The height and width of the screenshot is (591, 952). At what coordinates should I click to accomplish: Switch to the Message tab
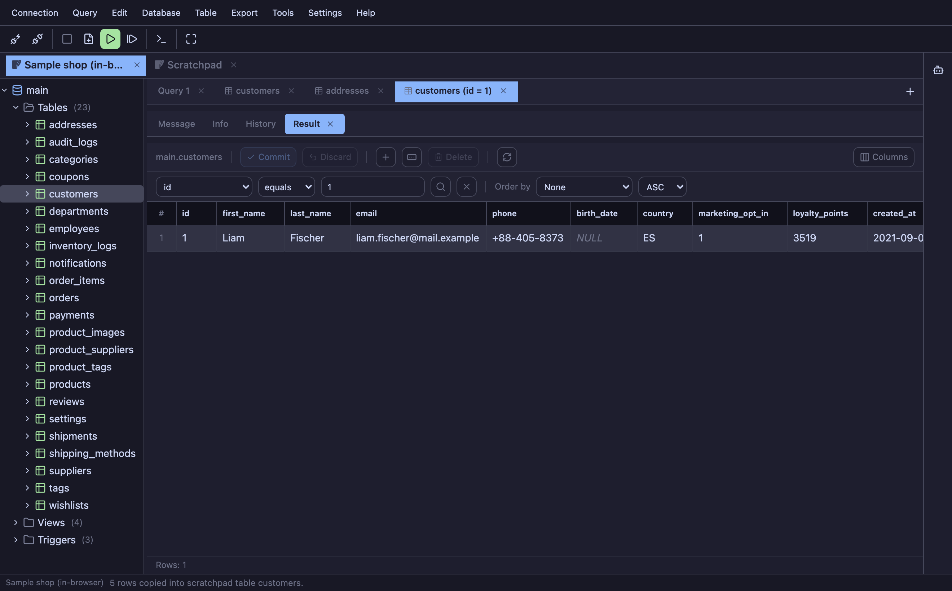[176, 124]
